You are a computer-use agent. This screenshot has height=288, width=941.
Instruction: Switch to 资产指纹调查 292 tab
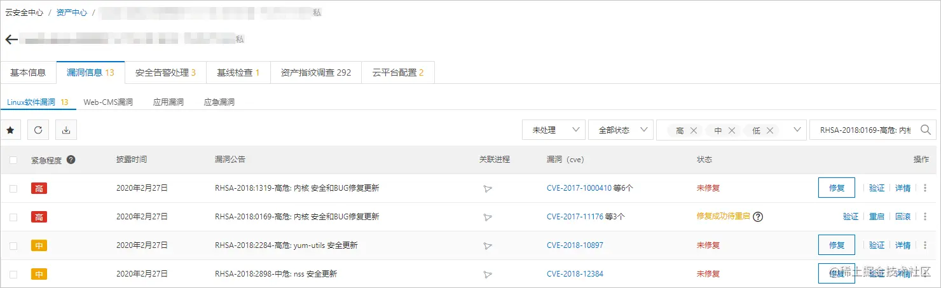(x=316, y=72)
